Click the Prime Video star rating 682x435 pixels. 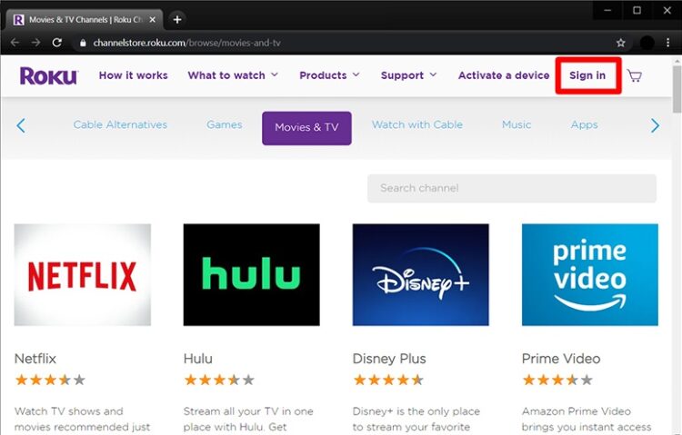point(557,381)
